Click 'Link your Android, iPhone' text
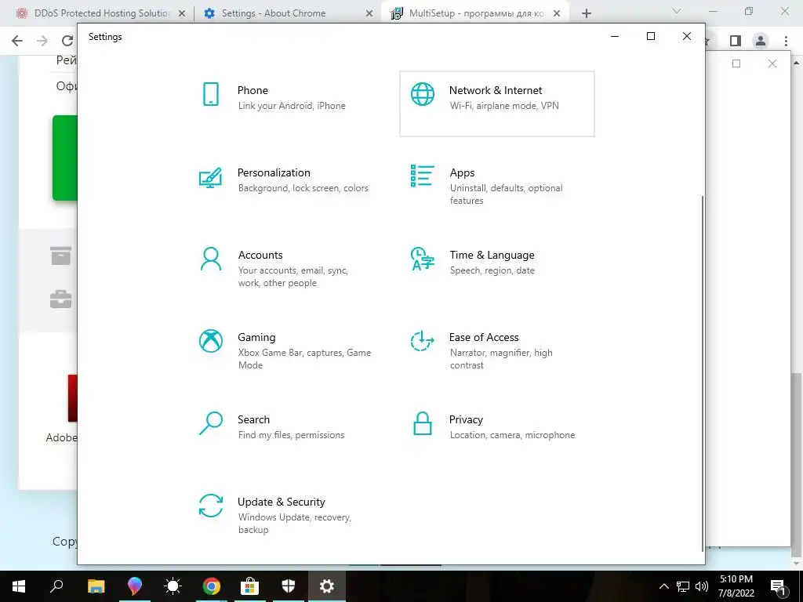Viewport: 803px width, 602px height. [x=292, y=106]
